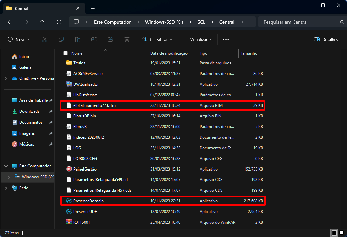Click Central in the address bar

pos(227,22)
